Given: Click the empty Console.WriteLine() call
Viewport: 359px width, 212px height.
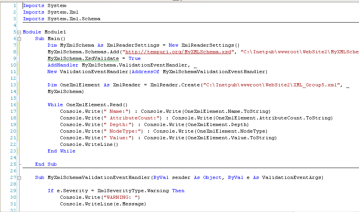Looking at the screenshot, I should pyautogui.click(x=89, y=144).
